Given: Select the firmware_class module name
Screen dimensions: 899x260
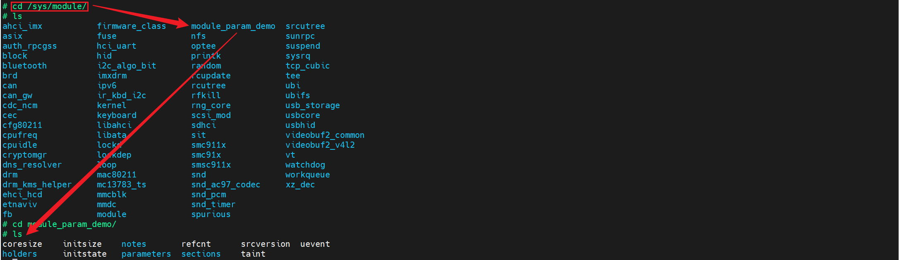Looking at the screenshot, I should [131, 26].
